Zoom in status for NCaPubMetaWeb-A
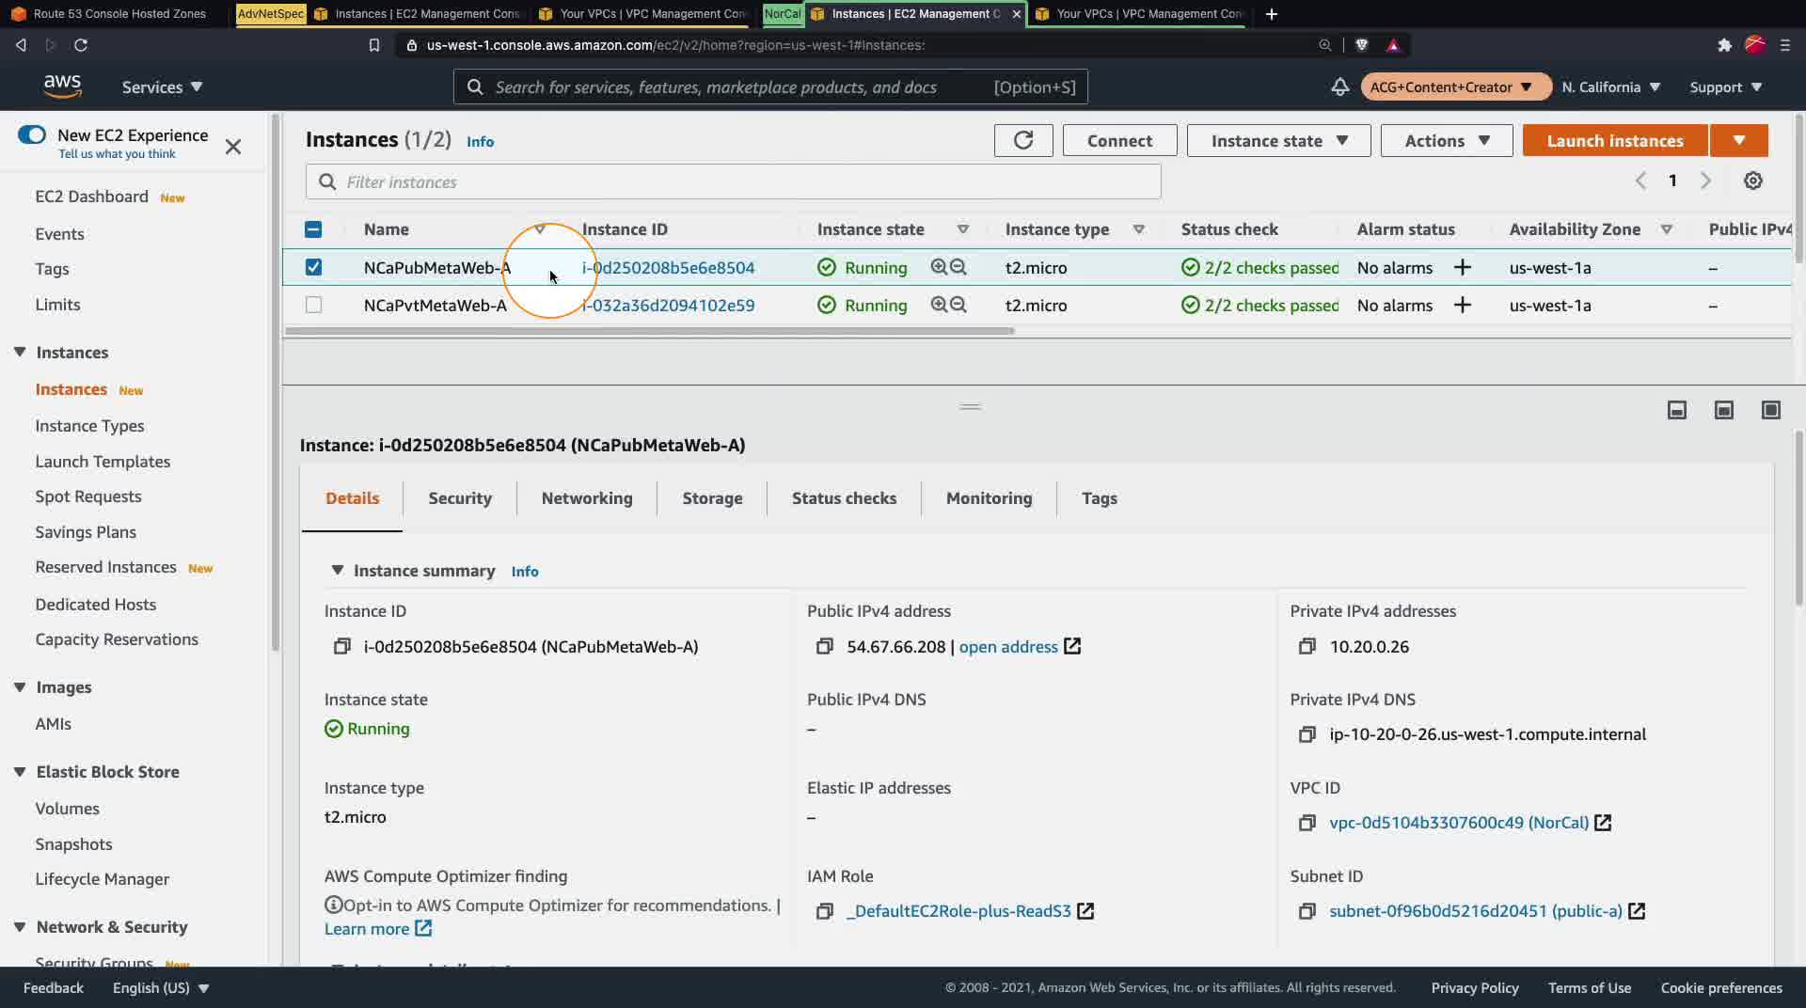The width and height of the screenshot is (1806, 1008). (938, 267)
